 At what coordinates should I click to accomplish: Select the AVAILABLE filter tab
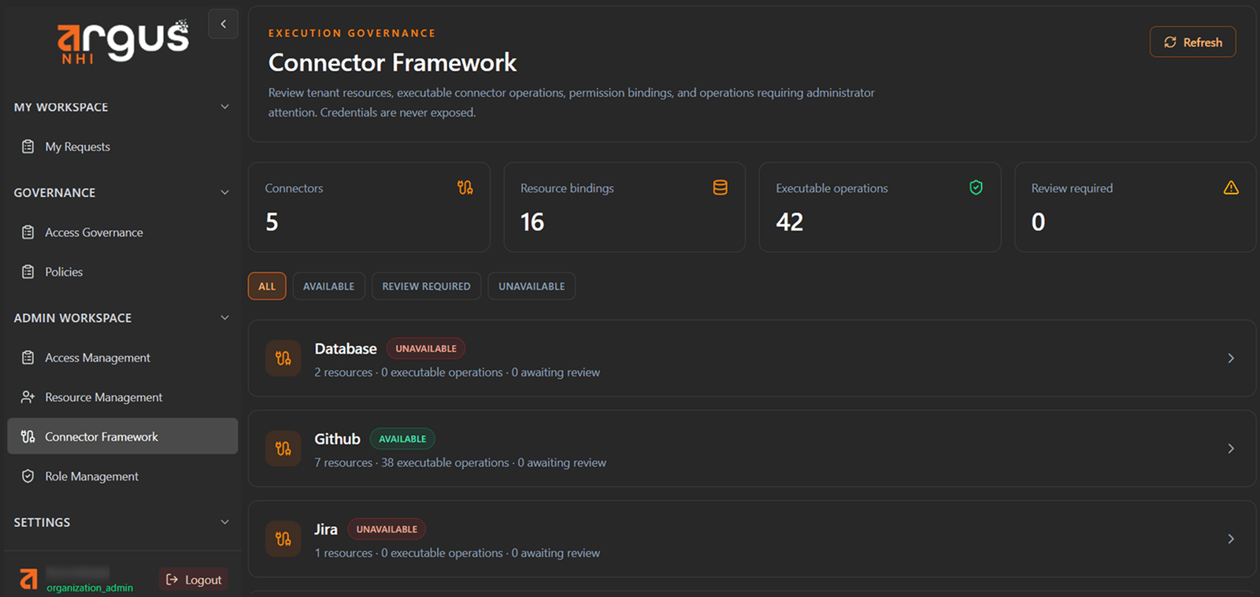pos(328,286)
